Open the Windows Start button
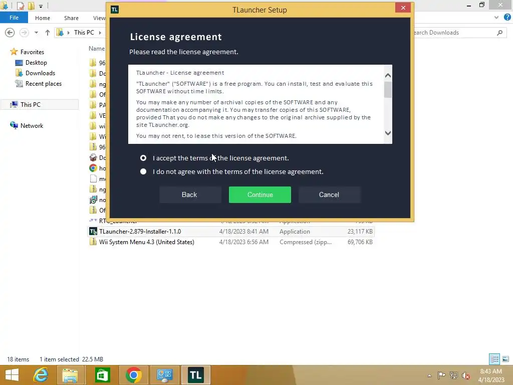The image size is (513, 385). tap(12, 375)
